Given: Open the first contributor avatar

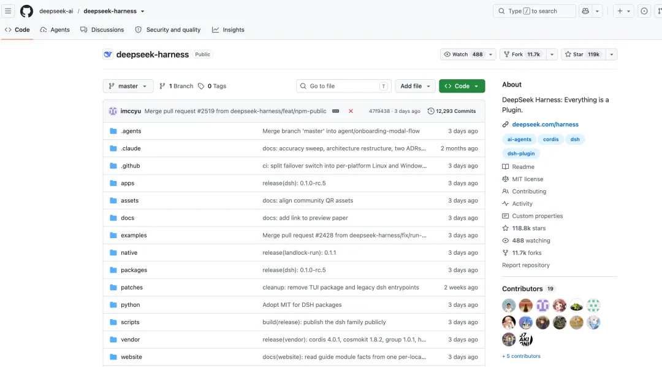Looking at the screenshot, I should [509, 305].
